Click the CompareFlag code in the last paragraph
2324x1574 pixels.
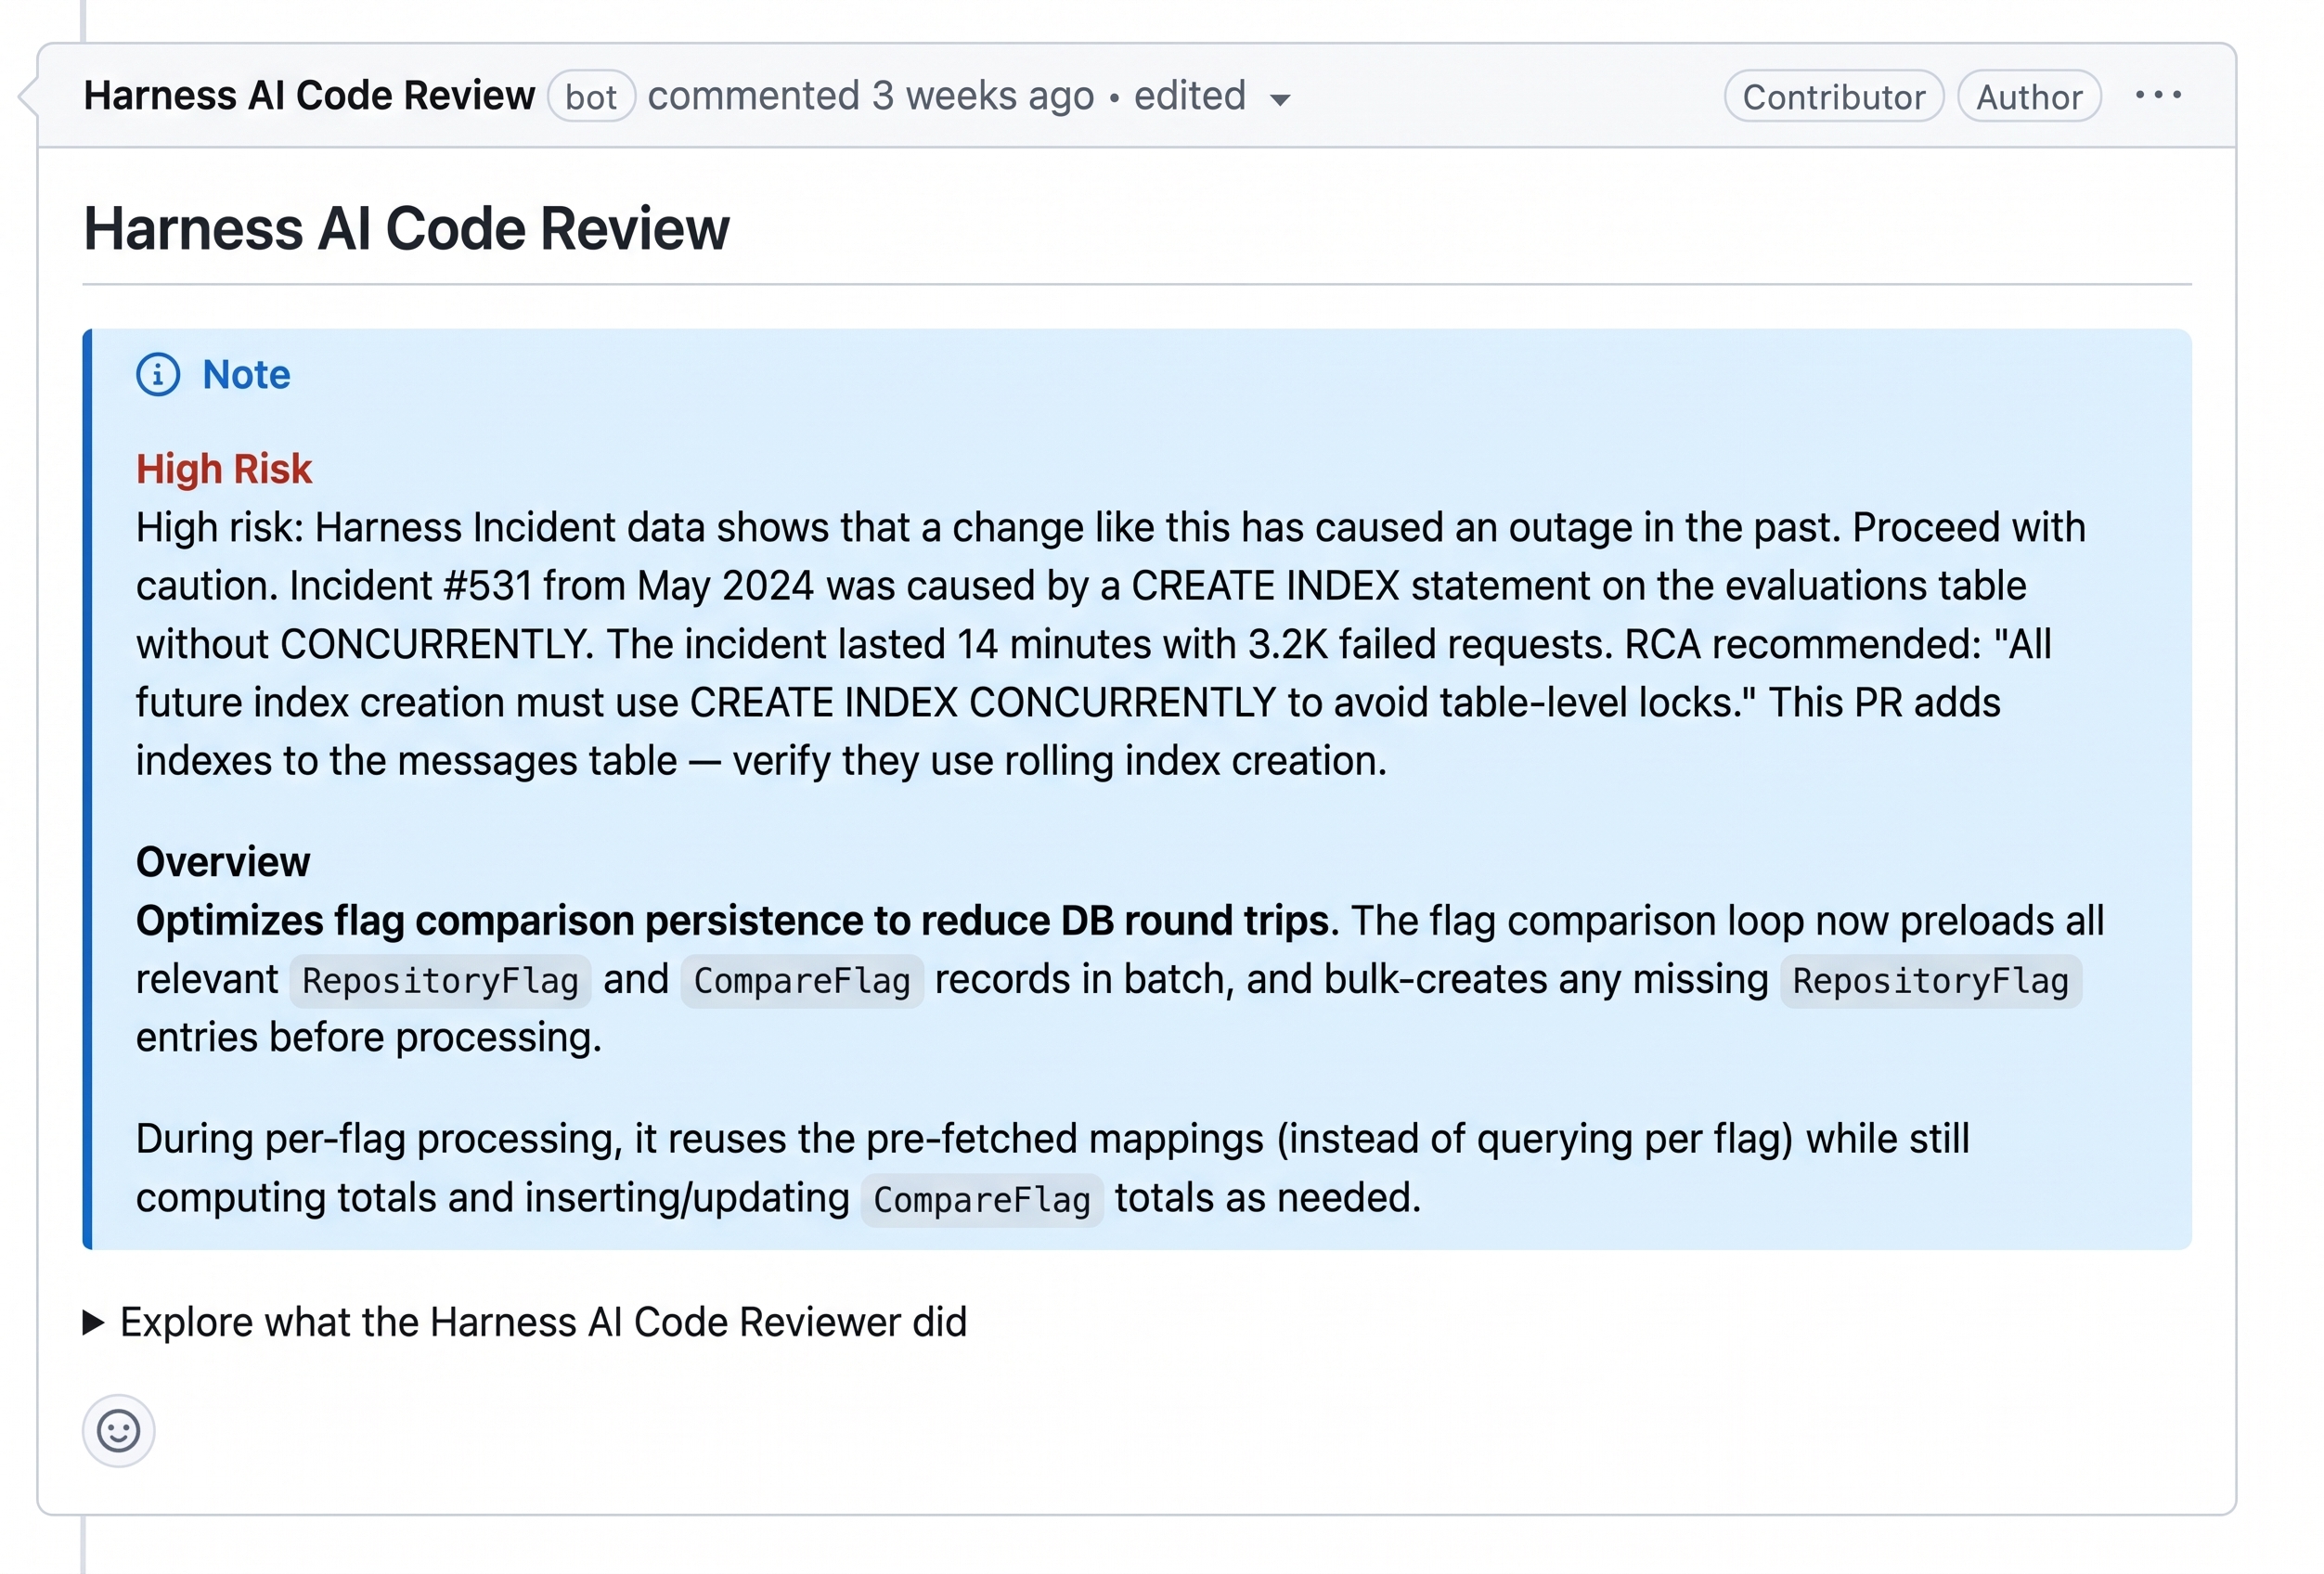pos(982,1200)
